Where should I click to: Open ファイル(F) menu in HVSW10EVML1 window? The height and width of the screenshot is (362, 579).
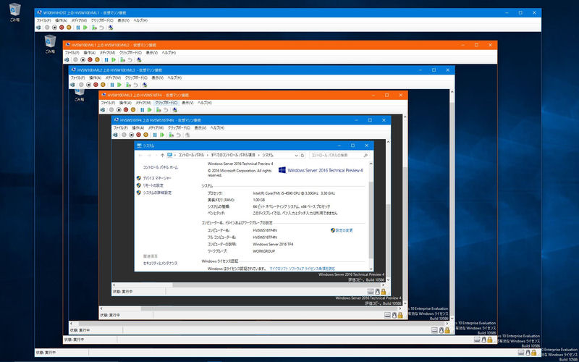point(43,20)
